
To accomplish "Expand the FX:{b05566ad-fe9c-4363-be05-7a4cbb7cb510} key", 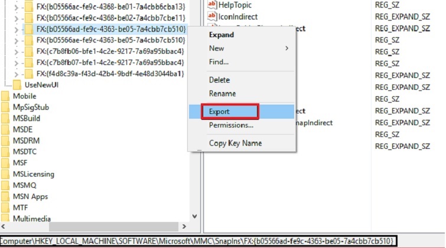I will (16, 28).
